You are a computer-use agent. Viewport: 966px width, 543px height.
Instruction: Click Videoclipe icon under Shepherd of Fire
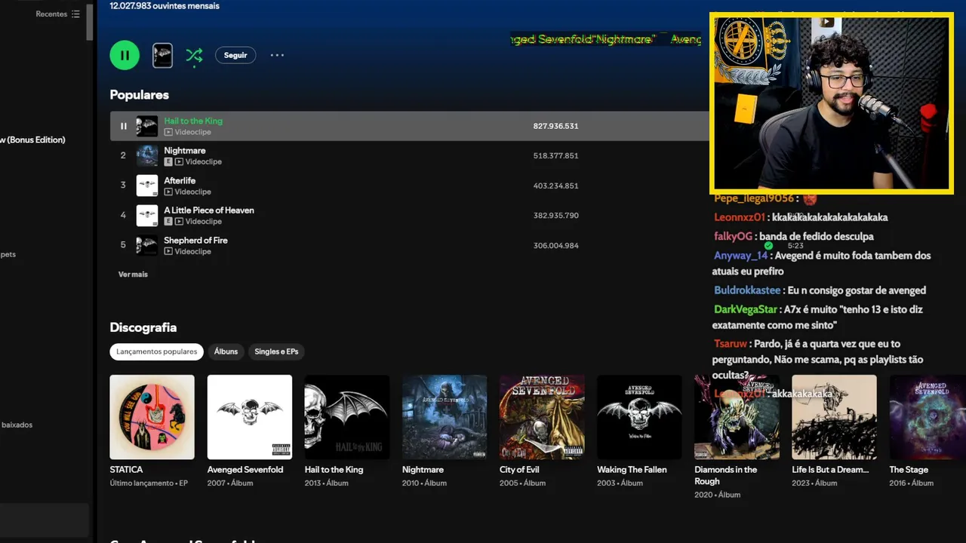[x=168, y=252]
